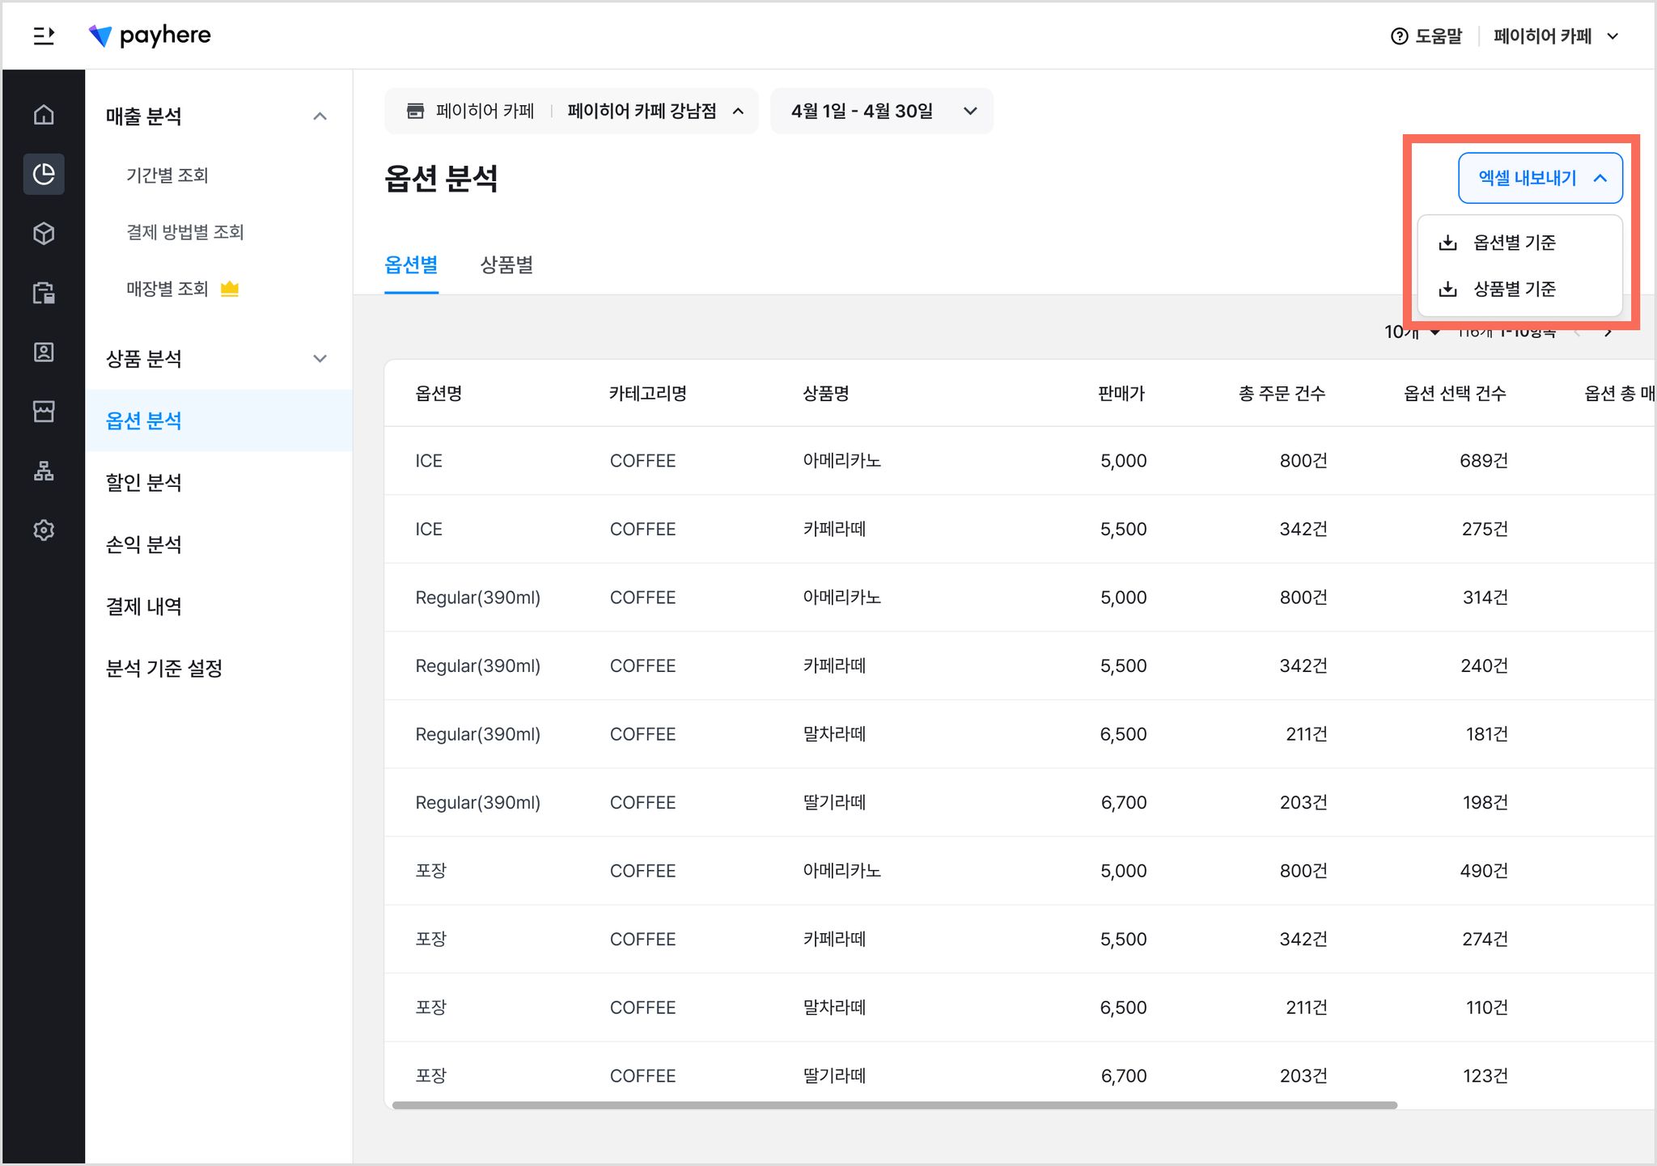Click the payhere logo
Screen dimensions: 1657x1166
150,36
